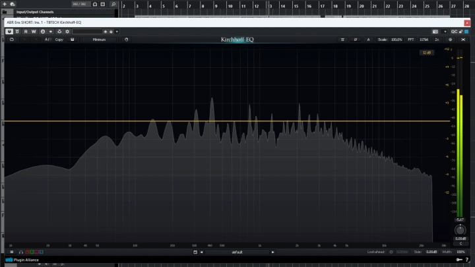Image resolution: width=475 pixels, height=267 pixels.
Task: Open the FFT analyzer settings
Action: tap(410, 40)
